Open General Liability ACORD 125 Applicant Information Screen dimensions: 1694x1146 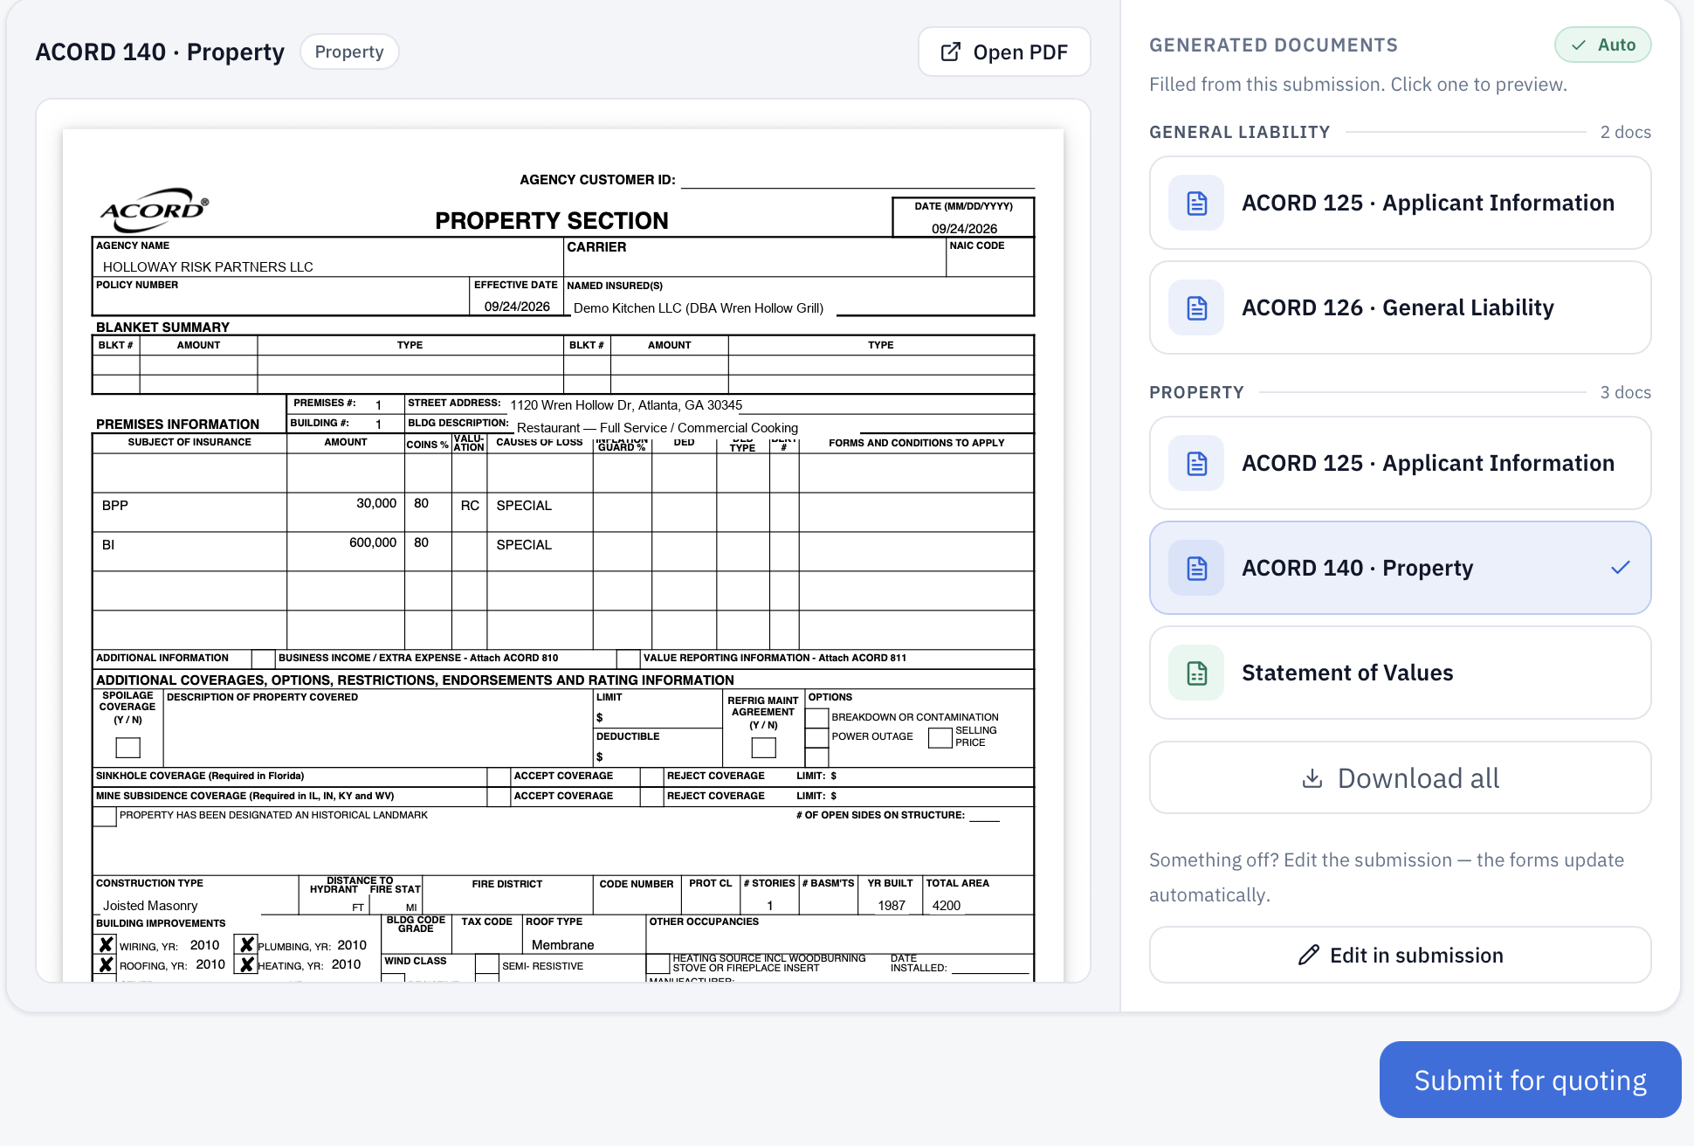click(x=1400, y=203)
